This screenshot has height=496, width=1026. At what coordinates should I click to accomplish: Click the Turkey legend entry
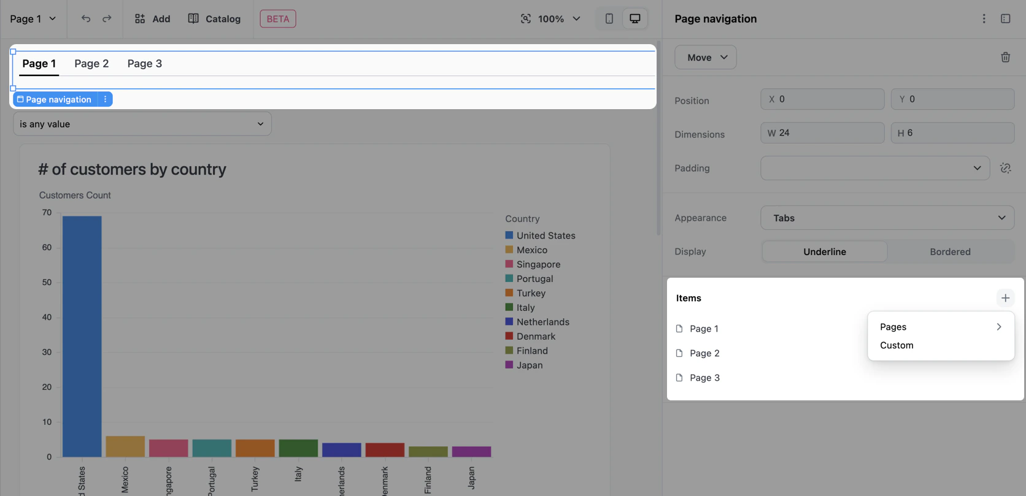pyautogui.click(x=525, y=293)
